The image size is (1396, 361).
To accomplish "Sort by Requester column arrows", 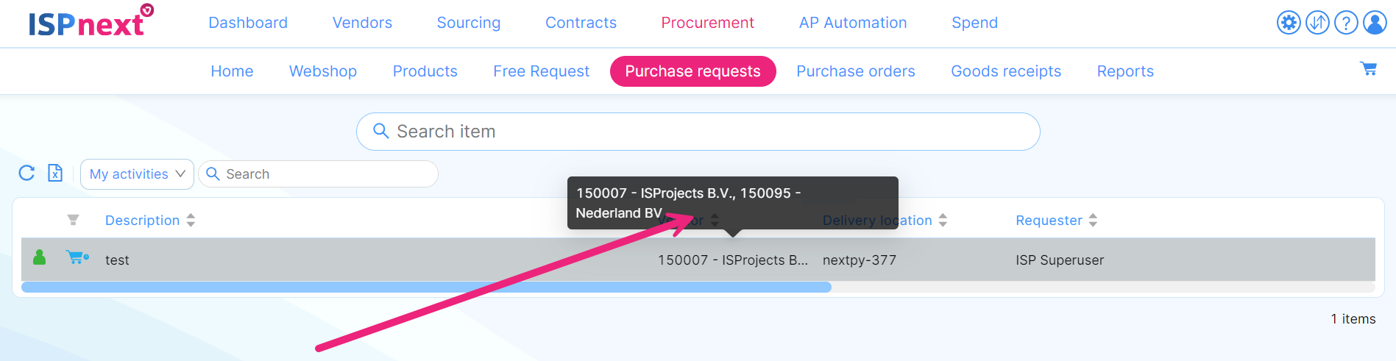I will pos(1093,220).
